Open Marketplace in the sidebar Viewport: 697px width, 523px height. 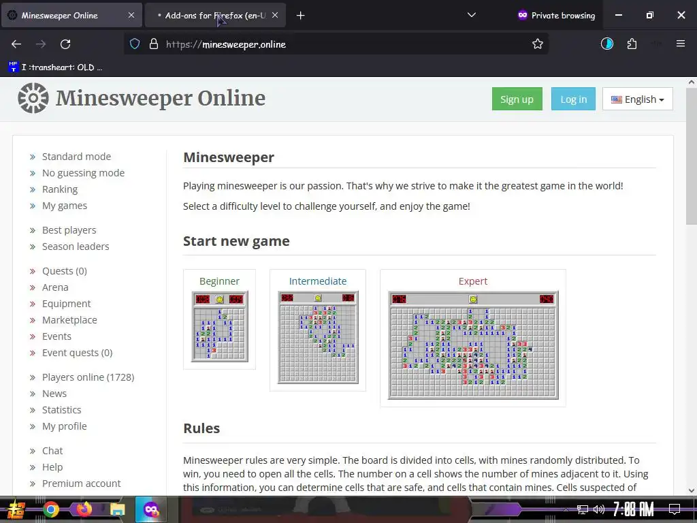click(69, 320)
